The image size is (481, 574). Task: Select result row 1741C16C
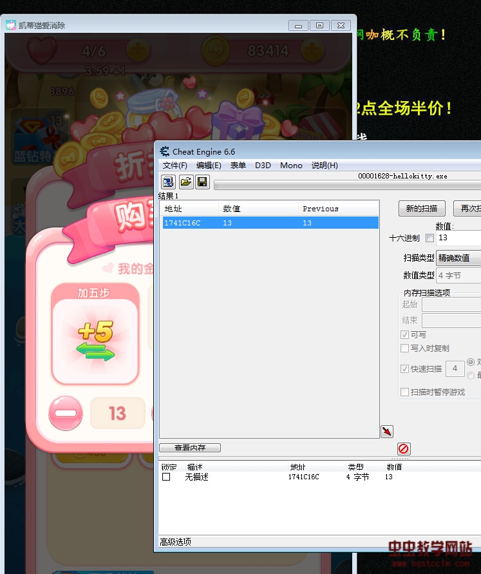(270, 222)
